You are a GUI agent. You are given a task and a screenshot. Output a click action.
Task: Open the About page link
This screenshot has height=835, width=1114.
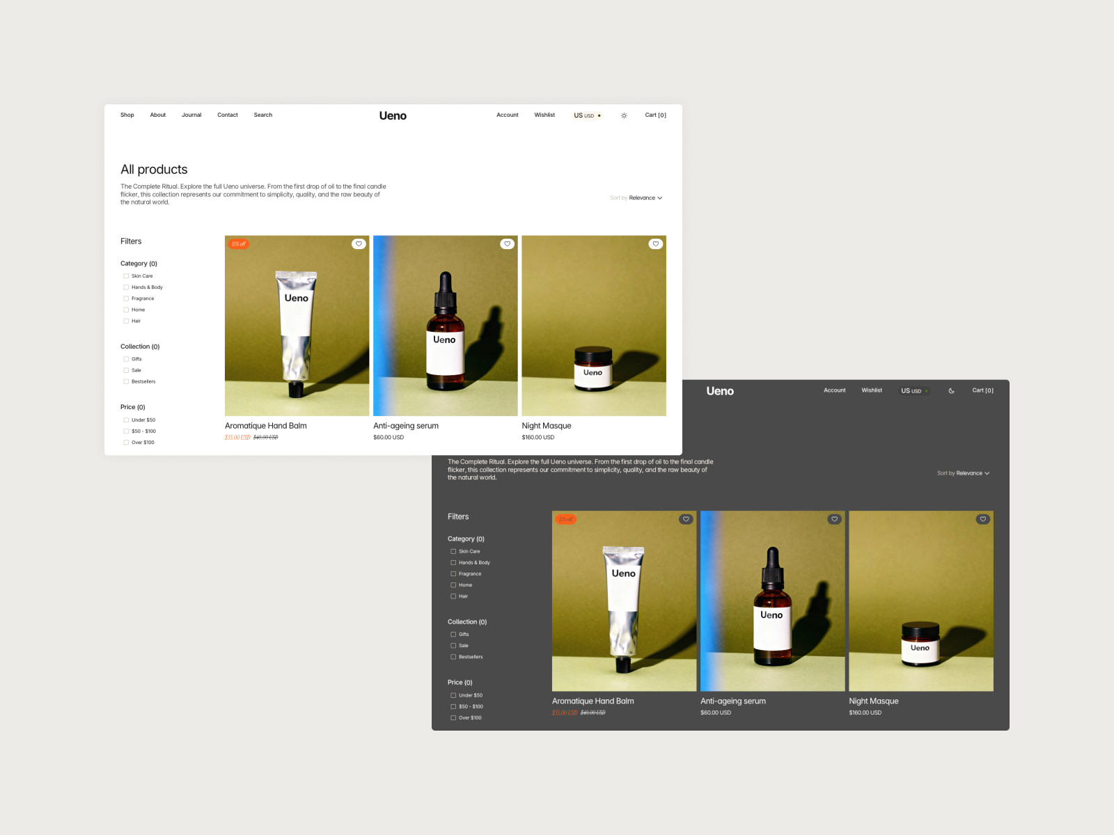tap(158, 115)
